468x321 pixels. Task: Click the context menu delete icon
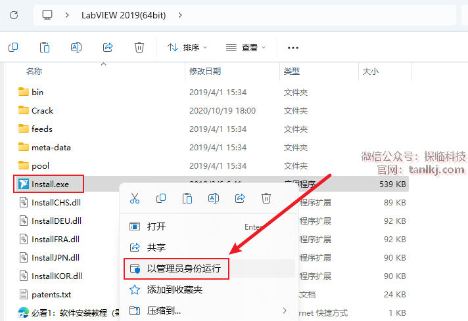tap(266, 198)
